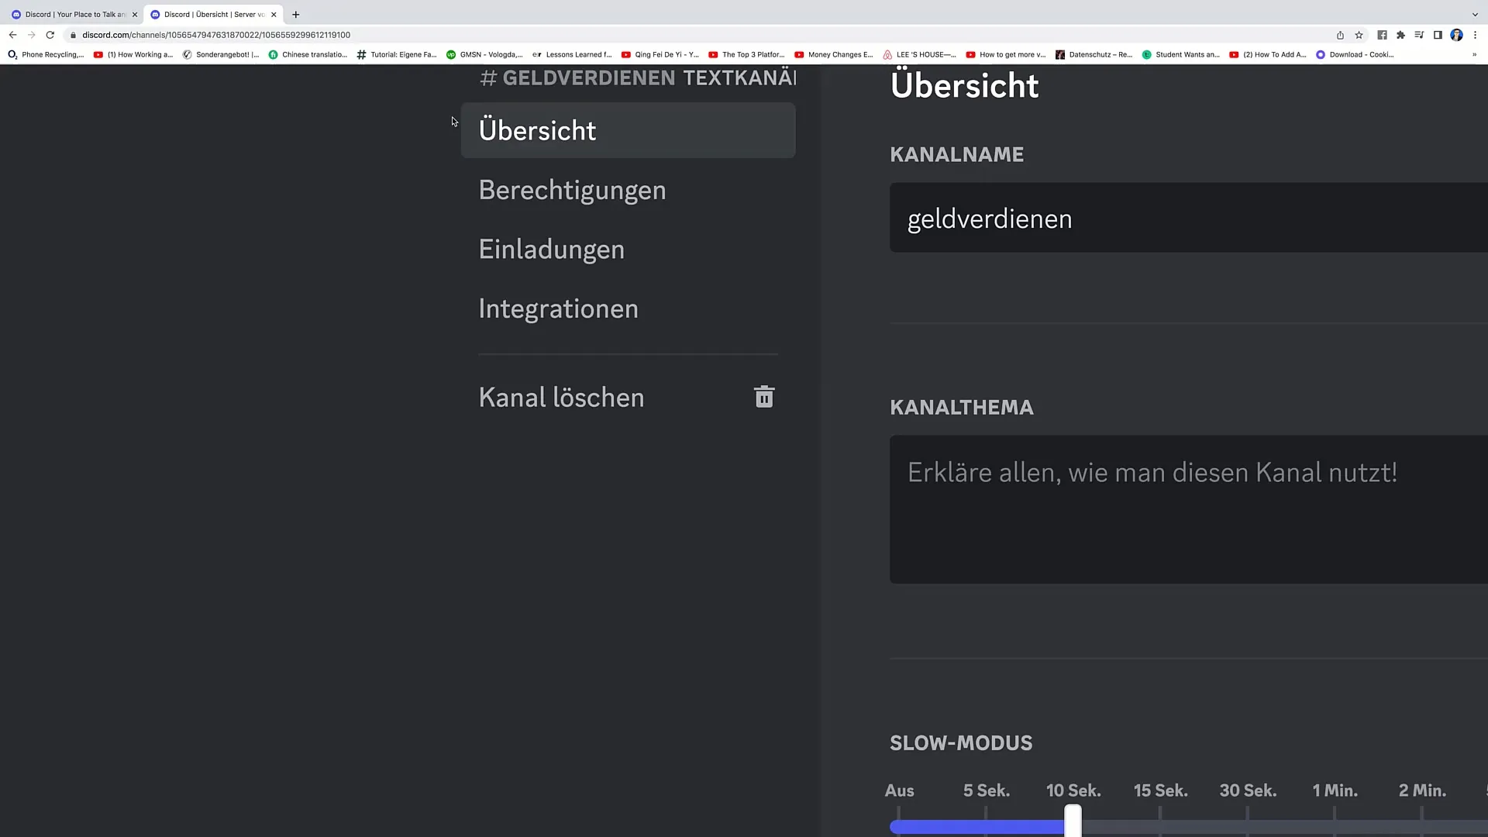Image resolution: width=1488 pixels, height=837 pixels.
Task: Open the Übersicht settings section
Action: click(628, 130)
